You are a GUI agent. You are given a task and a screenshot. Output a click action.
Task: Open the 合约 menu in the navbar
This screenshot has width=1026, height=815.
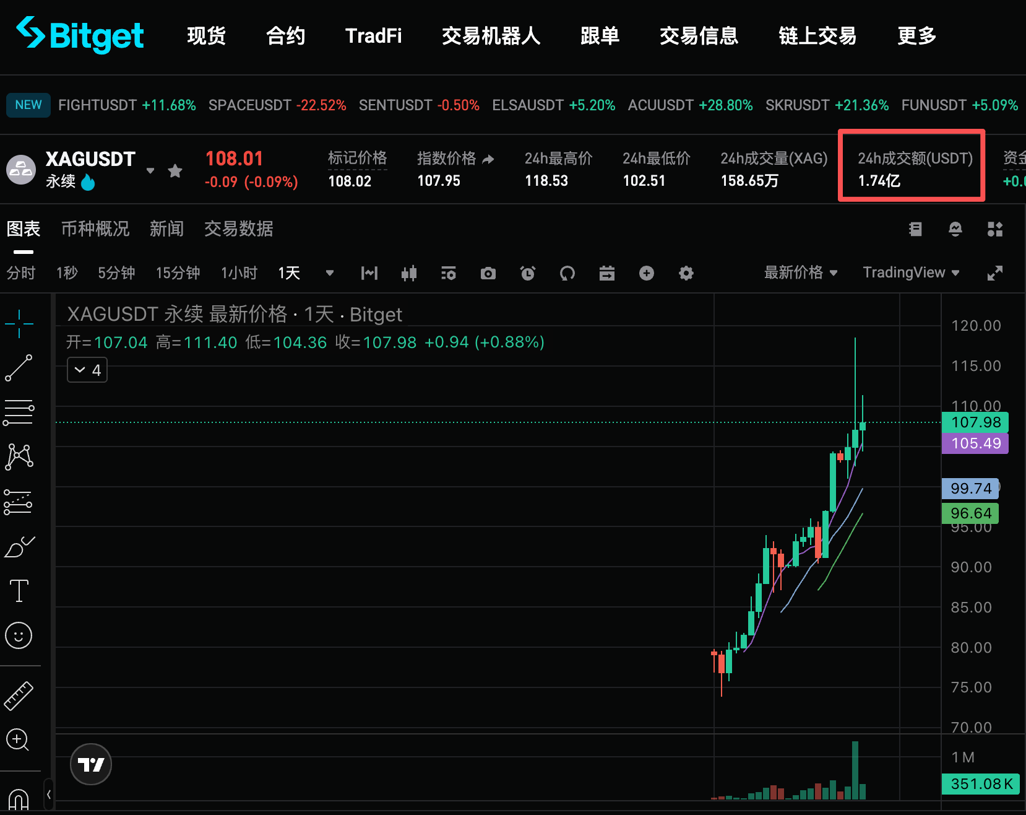click(285, 36)
